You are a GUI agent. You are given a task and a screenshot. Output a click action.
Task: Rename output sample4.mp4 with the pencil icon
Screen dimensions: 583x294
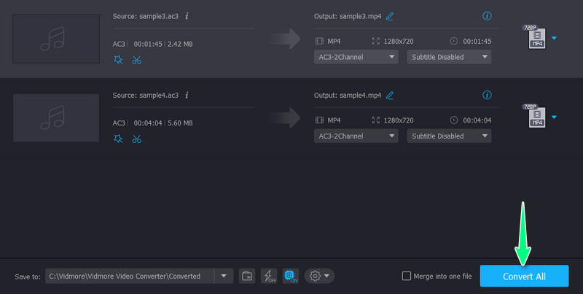click(390, 95)
